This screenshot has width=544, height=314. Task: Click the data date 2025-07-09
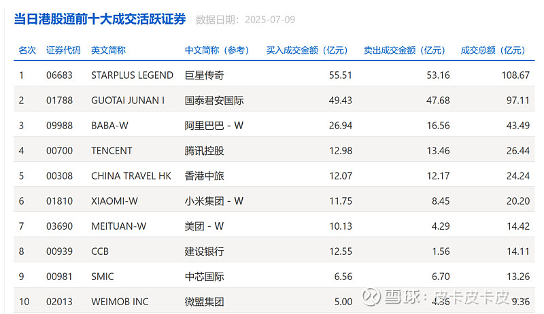[x=270, y=20]
